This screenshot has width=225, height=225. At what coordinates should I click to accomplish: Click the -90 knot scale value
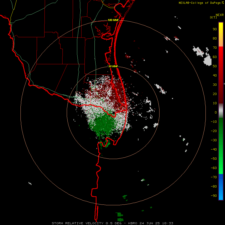tap(214, 196)
